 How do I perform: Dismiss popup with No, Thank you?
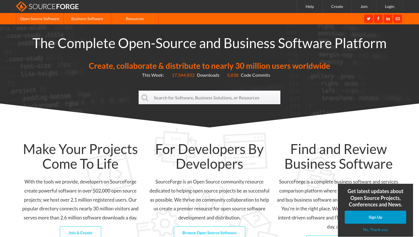click(375, 230)
